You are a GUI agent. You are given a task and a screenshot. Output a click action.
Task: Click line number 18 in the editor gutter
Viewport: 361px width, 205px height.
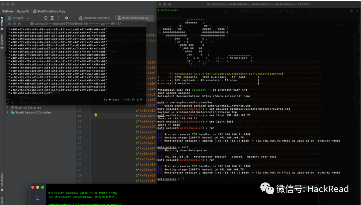80,116
